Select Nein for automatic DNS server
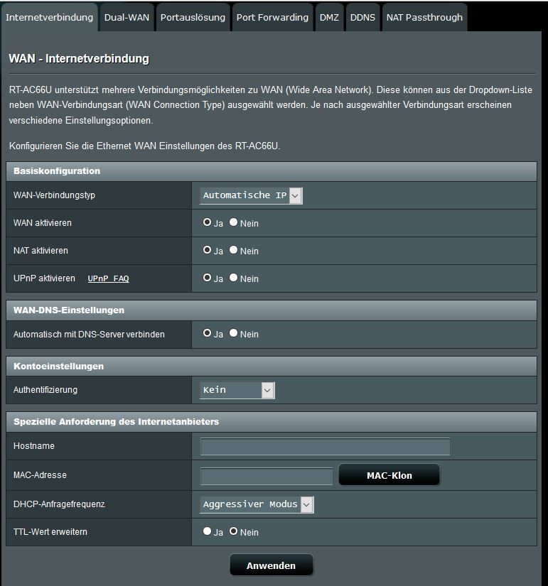Image resolution: width=548 pixels, height=586 pixels. pos(233,334)
